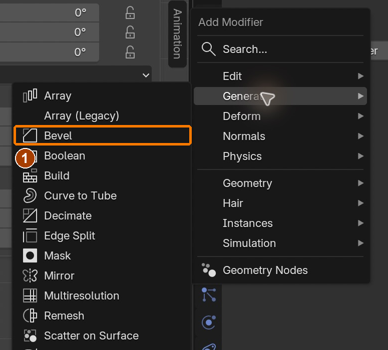
Task: Click the top 0° rotation field
Action: [x=50, y=12]
